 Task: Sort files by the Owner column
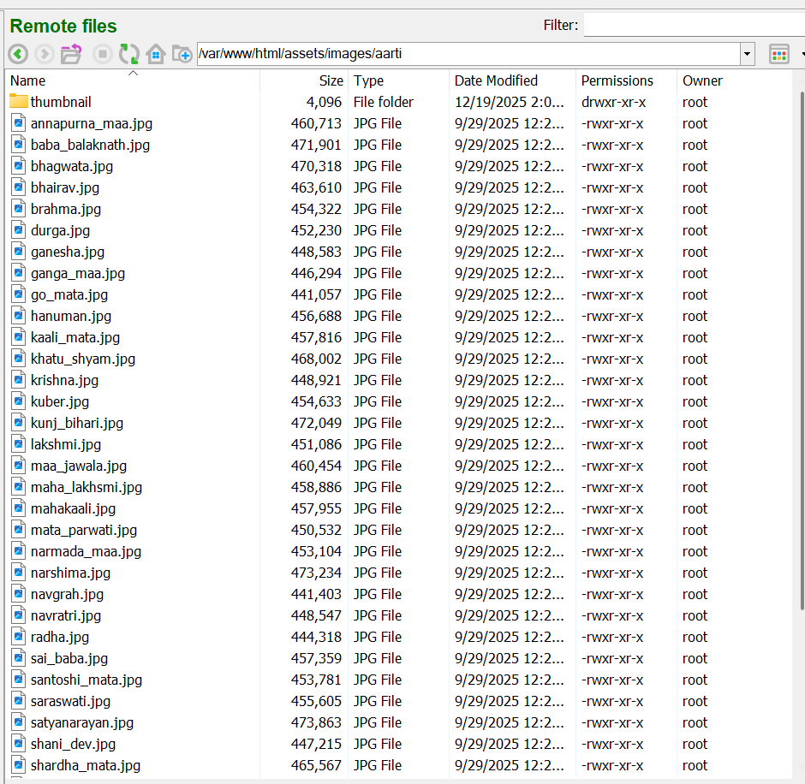click(734, 80)
